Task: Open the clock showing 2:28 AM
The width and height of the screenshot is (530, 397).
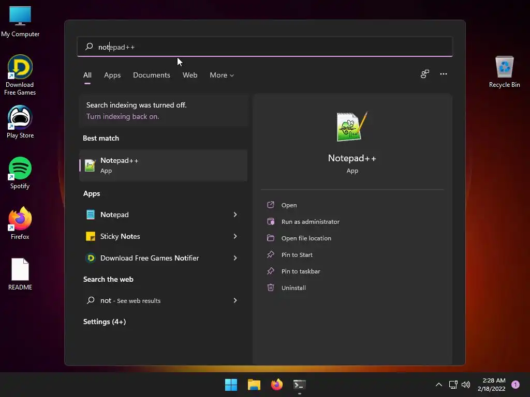Action: click(x=492, y=385)
